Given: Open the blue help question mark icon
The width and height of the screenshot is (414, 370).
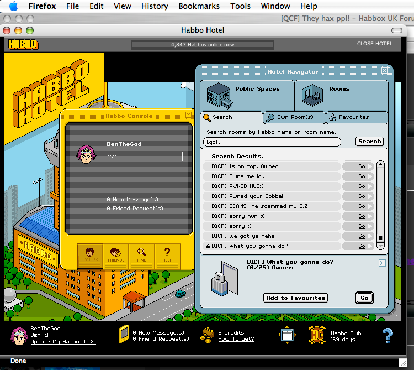Looking at the screenshot, I should (388, 335).
